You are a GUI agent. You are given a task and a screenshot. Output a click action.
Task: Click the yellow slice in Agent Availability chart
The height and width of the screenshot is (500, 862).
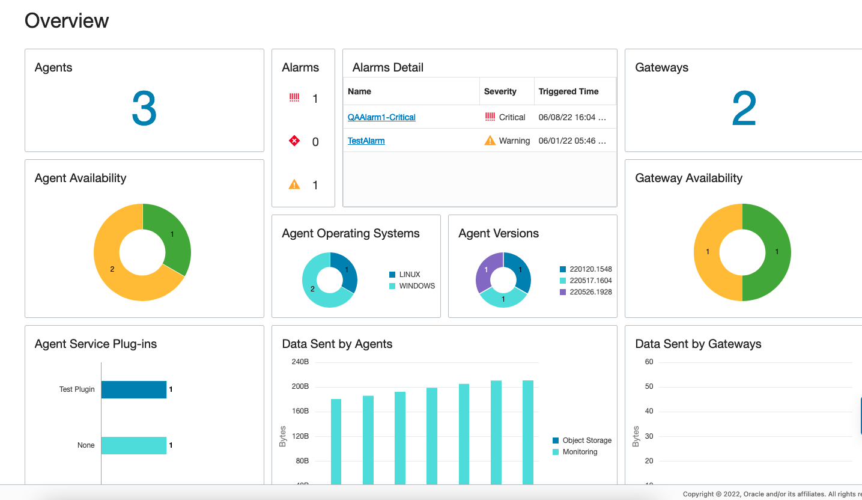[113, 269]
